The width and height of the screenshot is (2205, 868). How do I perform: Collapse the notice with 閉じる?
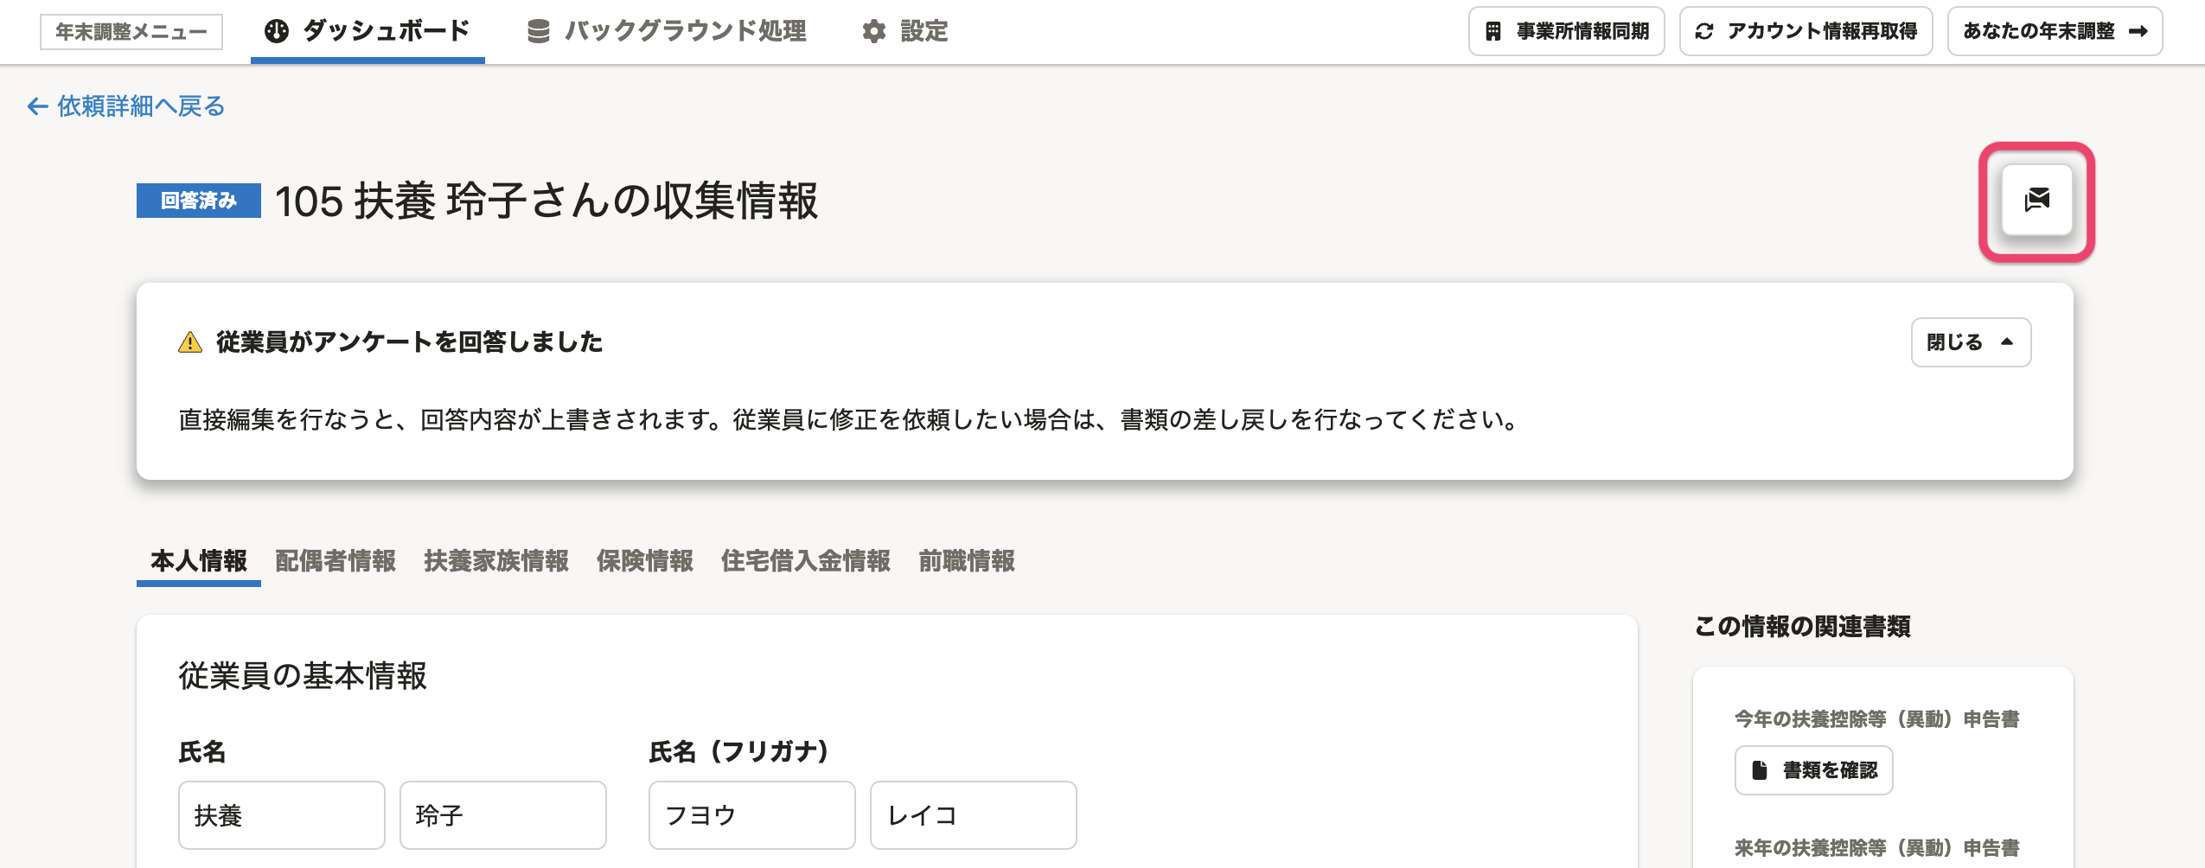click(1970, 342)
